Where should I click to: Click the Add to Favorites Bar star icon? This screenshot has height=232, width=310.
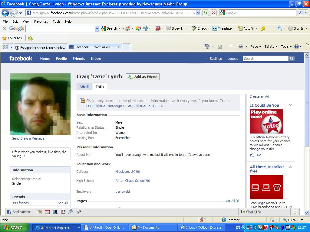(30, 38)
